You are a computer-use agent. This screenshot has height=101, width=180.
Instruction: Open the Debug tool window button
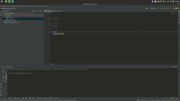click(25, 98)
